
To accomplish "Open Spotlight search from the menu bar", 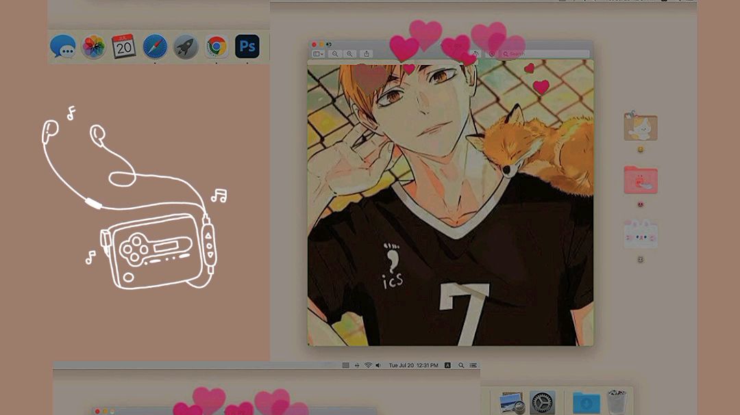I will point(461,365).
